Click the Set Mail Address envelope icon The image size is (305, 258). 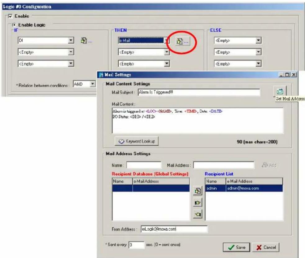coord(280,91)
